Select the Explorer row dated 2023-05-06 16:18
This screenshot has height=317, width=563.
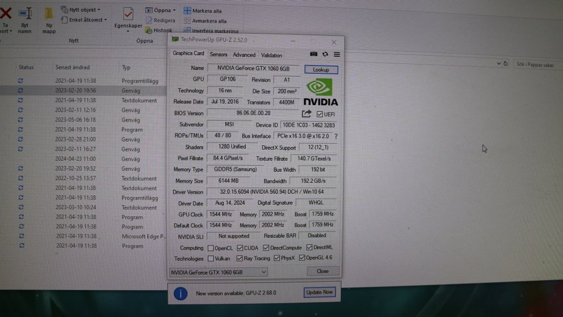(83, 119)
